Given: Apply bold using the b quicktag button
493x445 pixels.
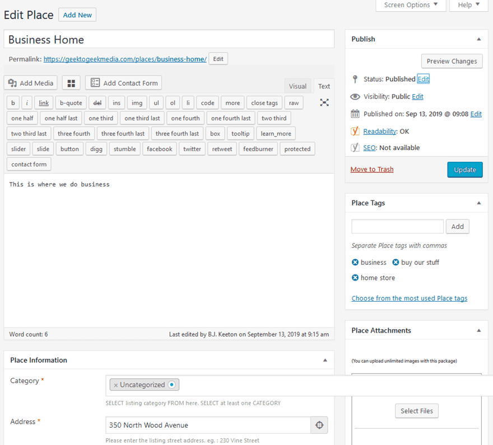Looking at the screenshot, I should pos(12,102).
